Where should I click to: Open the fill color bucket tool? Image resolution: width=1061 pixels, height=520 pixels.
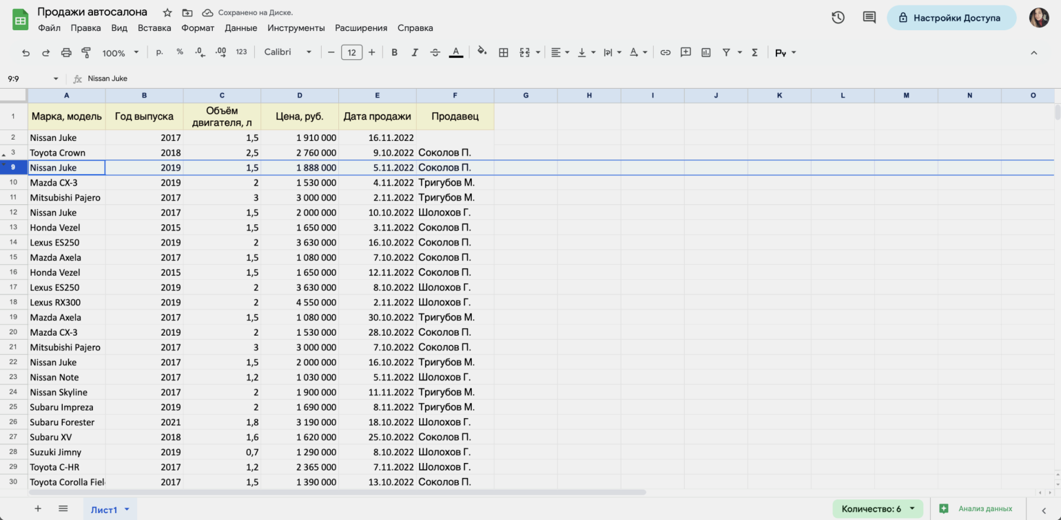pos(482,52)
